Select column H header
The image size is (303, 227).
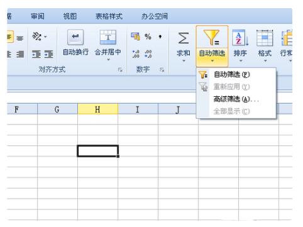[x=97, y=109]
